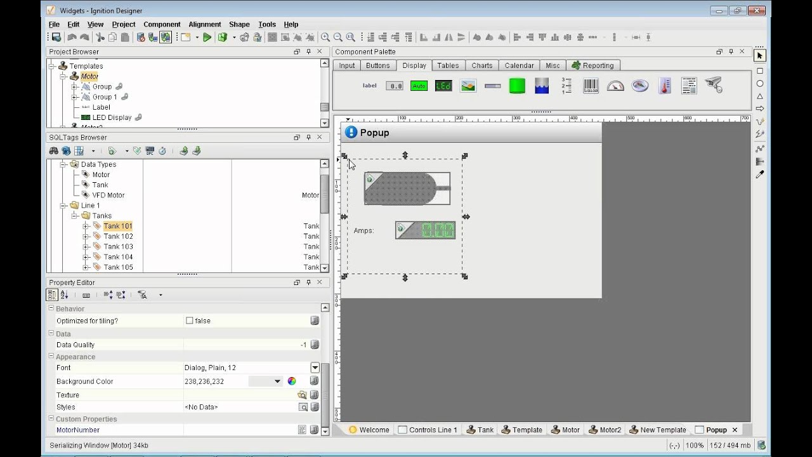The image size is (812, 457).
Task: Switch to the Buttons palette tab
Action: 378,65
